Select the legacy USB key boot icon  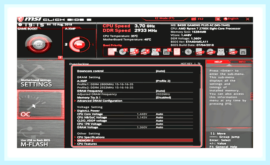221,52
